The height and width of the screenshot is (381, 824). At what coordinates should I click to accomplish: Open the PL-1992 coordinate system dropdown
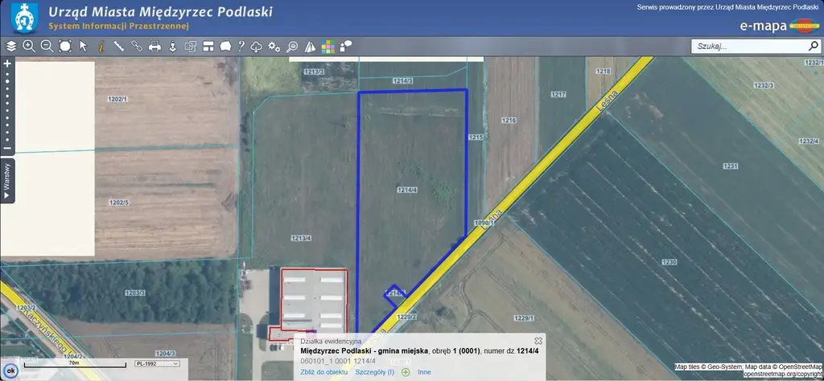tap(157, 363)
